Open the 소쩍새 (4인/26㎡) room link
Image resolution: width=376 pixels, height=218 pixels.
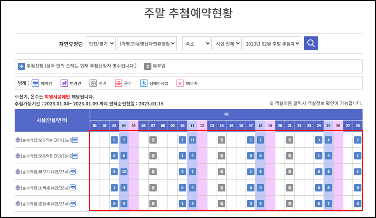point(45,188)
